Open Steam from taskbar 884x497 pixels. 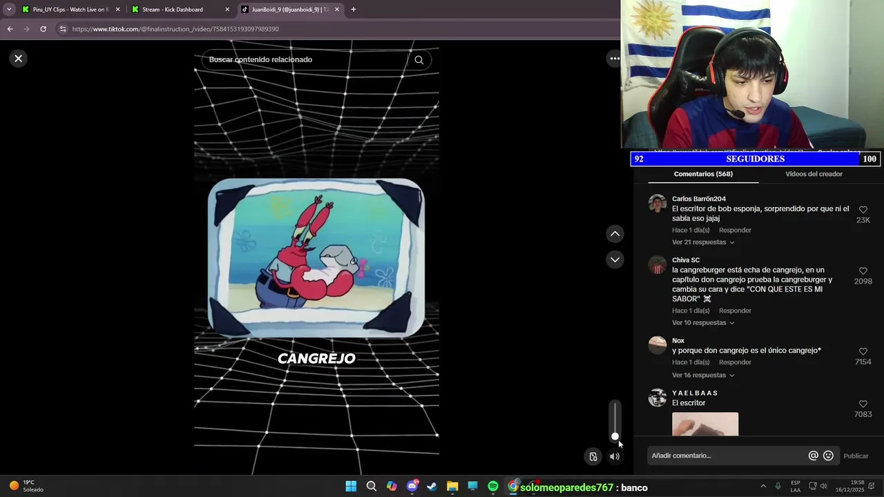432,487
